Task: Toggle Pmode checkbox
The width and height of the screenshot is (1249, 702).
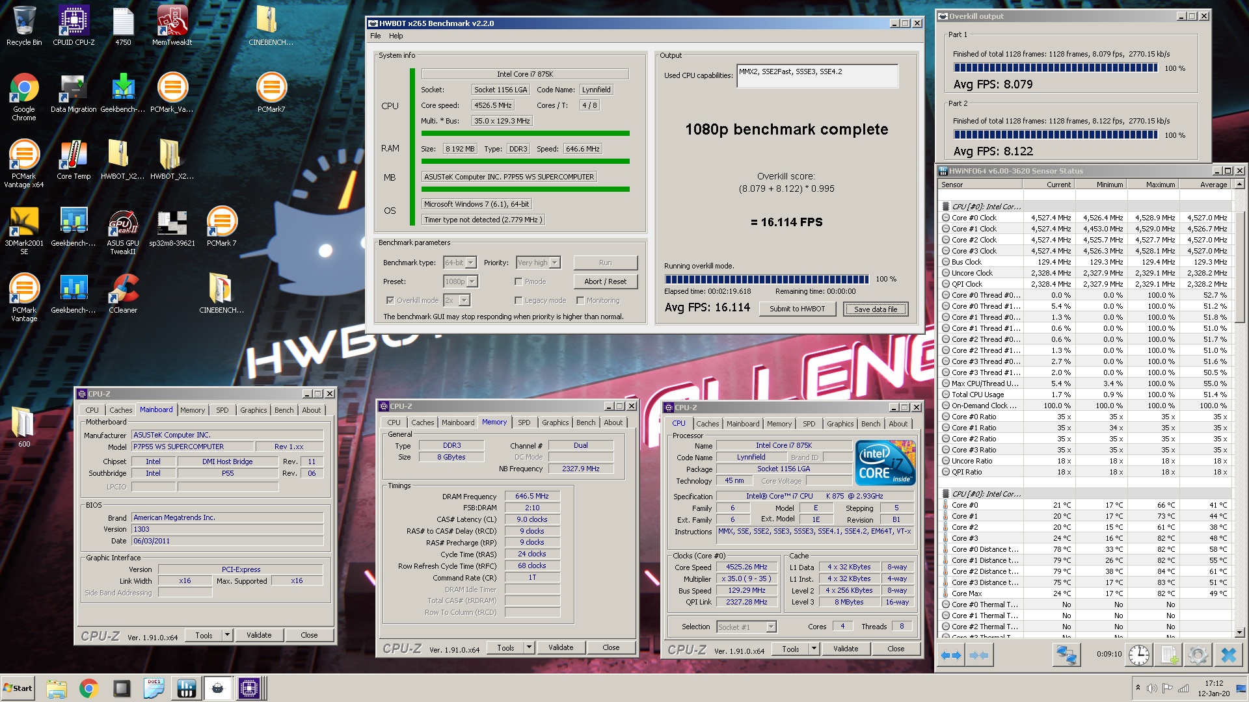Action: [518, 281]
